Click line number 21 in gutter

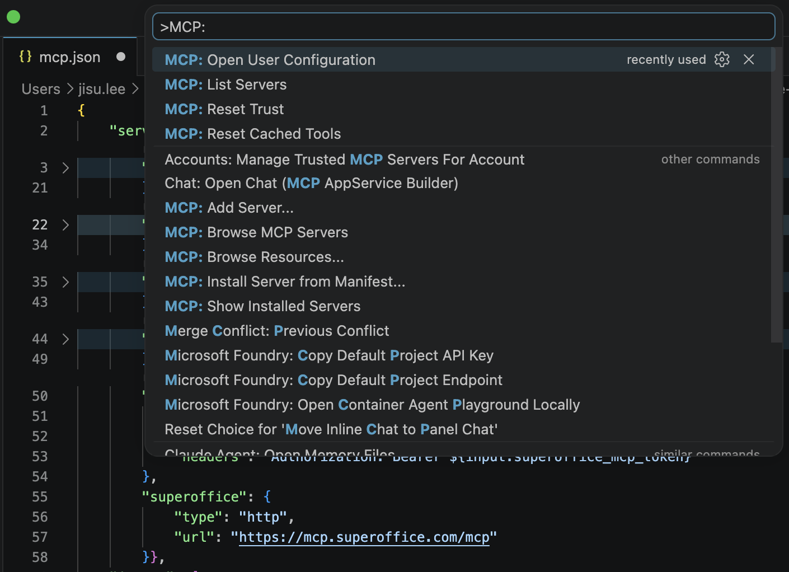tap(40, 188)
